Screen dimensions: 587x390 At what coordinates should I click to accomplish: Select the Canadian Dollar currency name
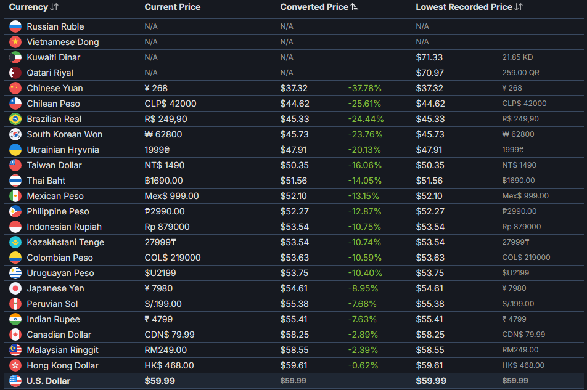[x=59, y=335]
